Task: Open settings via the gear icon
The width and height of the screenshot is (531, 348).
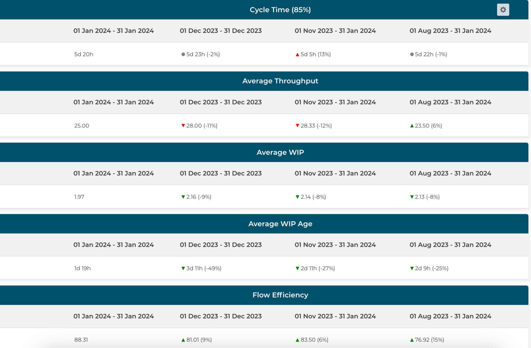Action: click(x=503, y=10)
